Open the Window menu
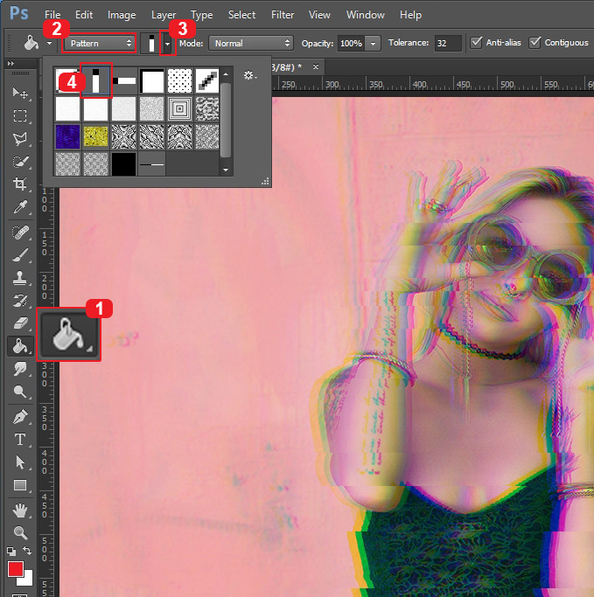Viewport: 594px width, 597px height. (x=365, y=15)
